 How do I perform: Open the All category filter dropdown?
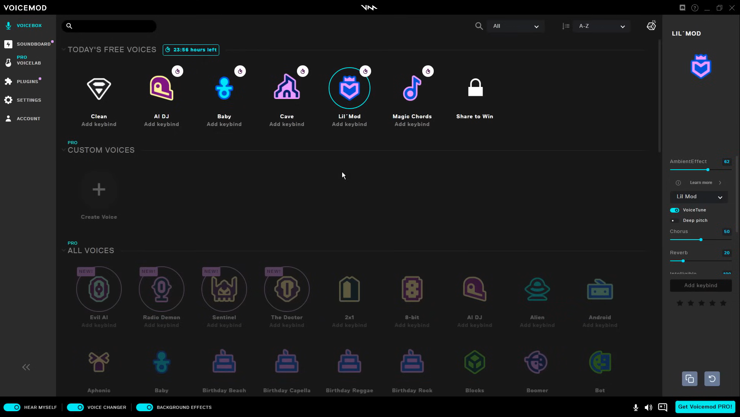pos(516,26)
